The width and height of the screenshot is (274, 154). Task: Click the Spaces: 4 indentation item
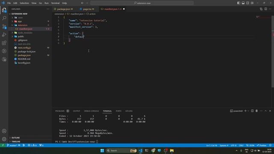point(224,145)
